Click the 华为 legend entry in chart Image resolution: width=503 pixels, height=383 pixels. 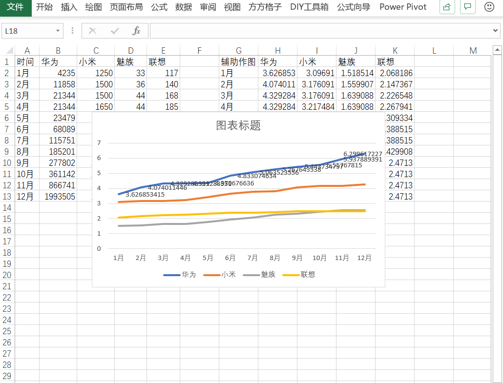[x=180, y=274]
